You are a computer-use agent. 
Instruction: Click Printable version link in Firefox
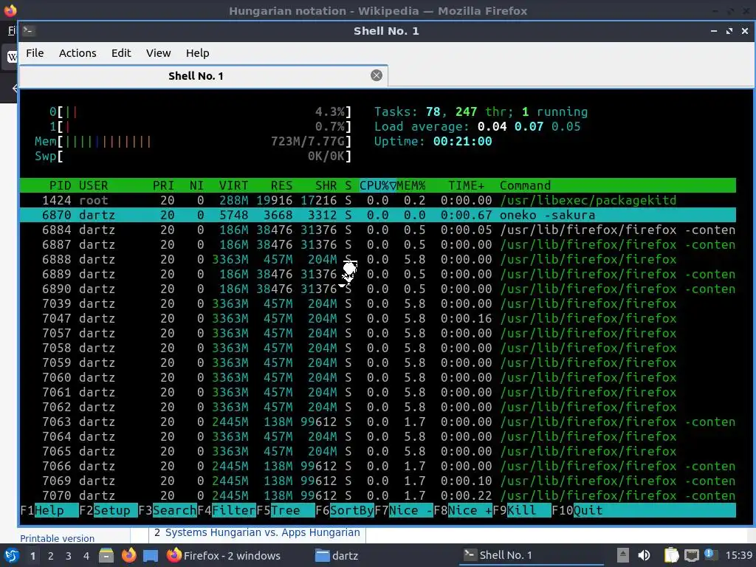pos(57,538)
